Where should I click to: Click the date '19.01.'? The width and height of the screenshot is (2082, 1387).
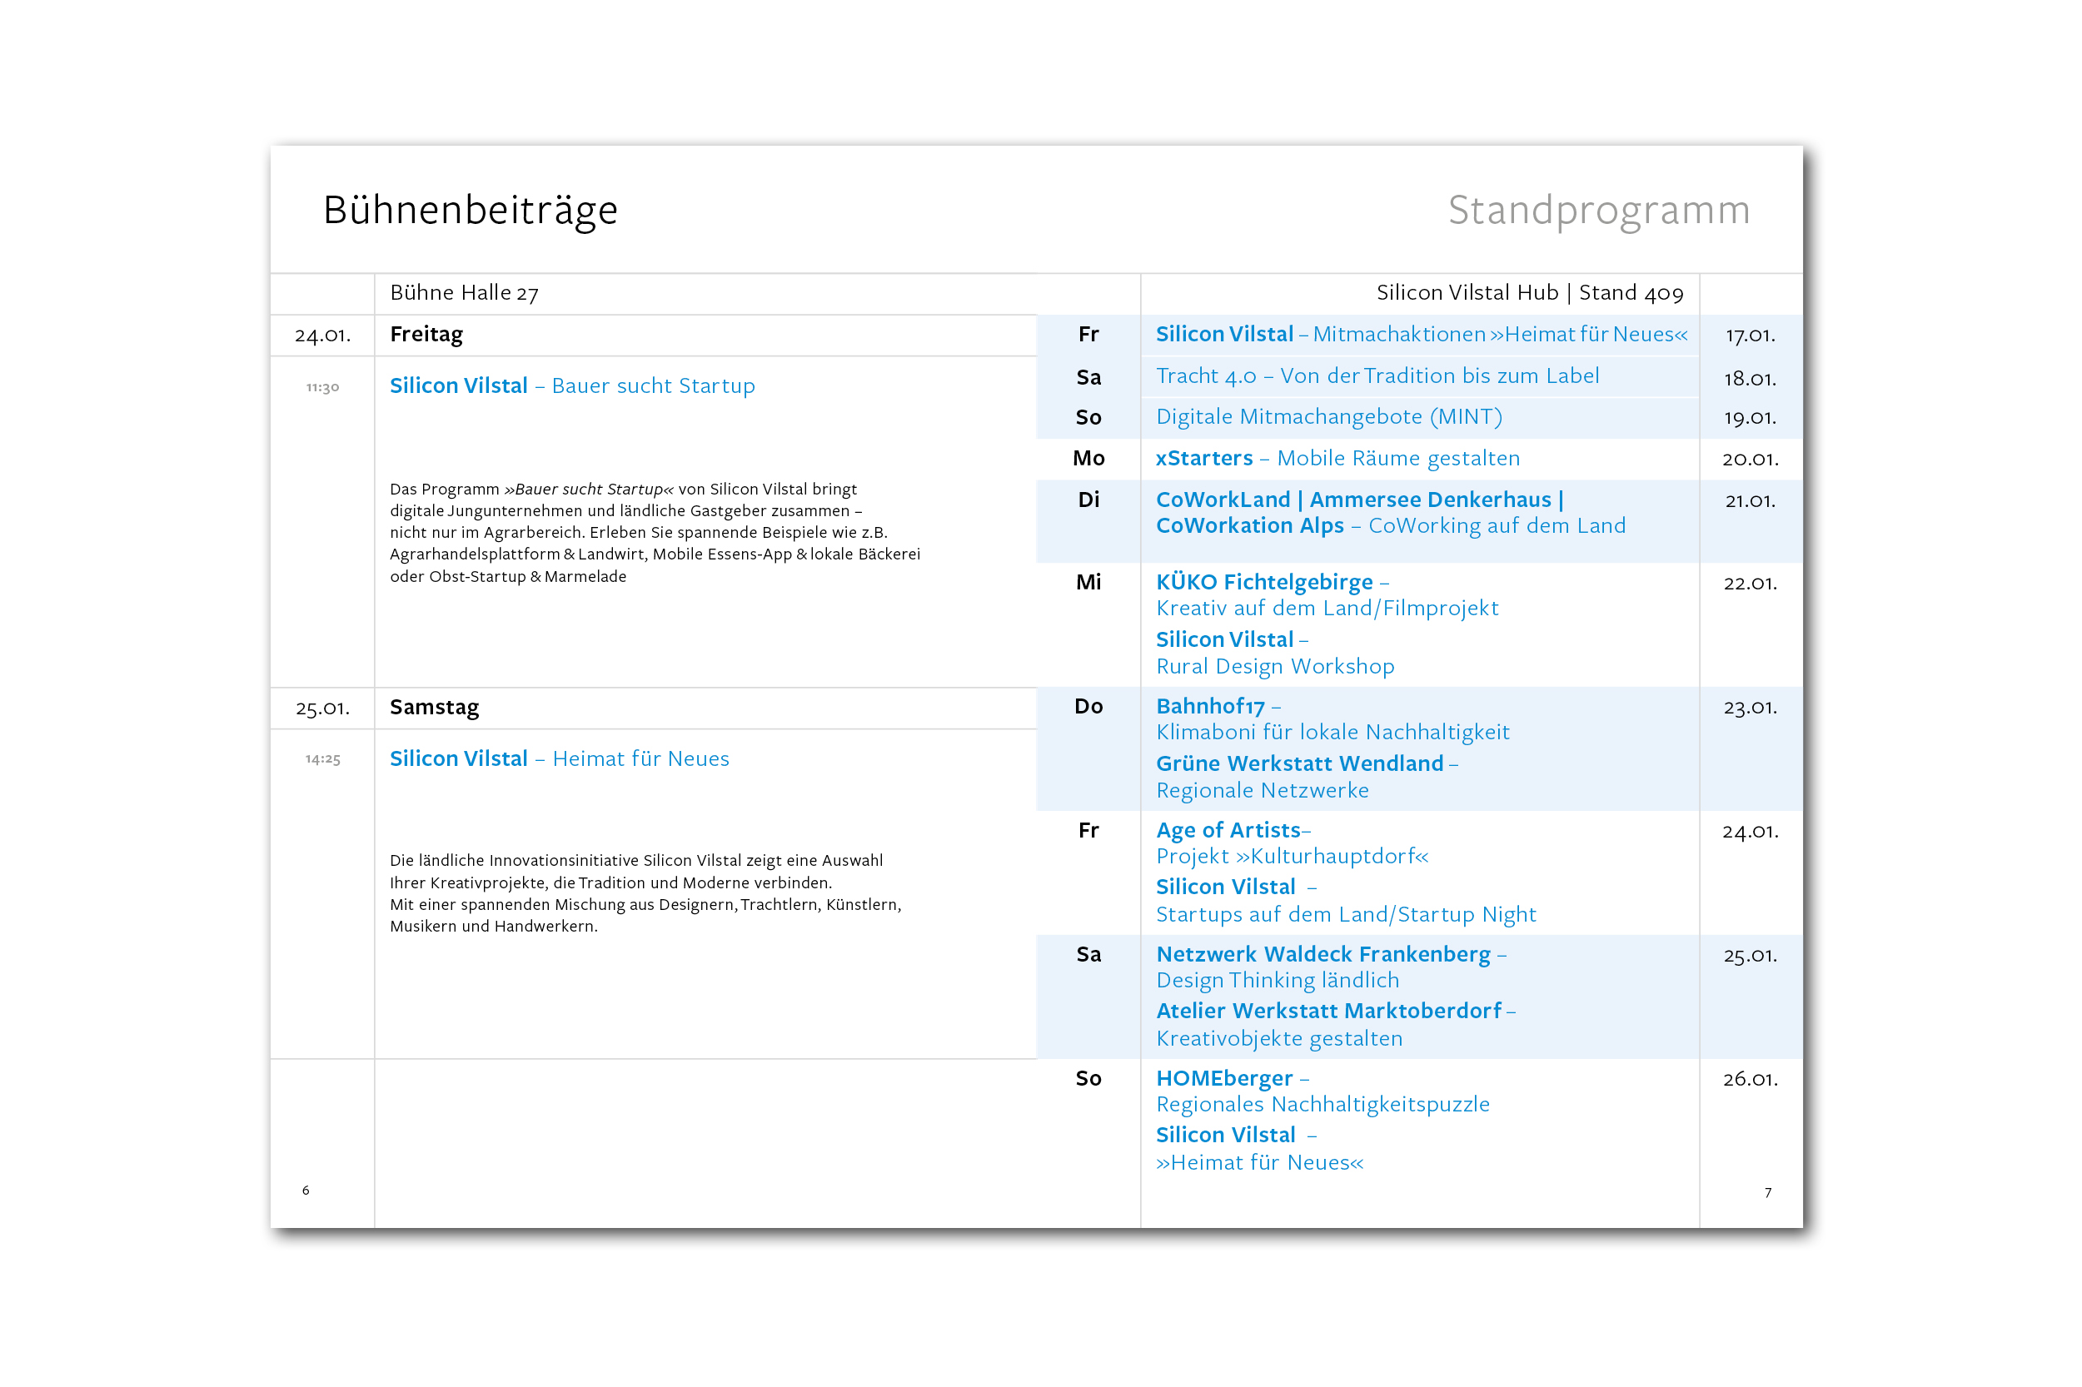tap(1751, 418)
